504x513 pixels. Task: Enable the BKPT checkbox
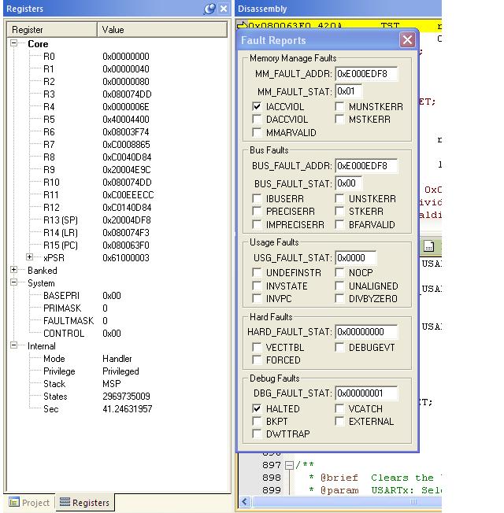(257, 421)
